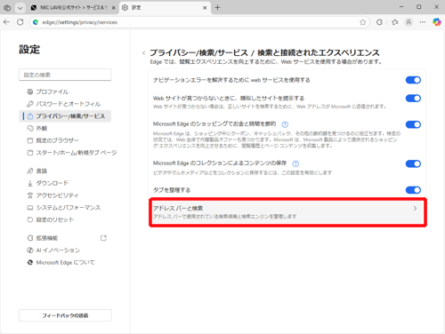The height and width of the screenshot is (334, 445).
Task: Close the 設定 tab
Action: (x=205, y=8)
